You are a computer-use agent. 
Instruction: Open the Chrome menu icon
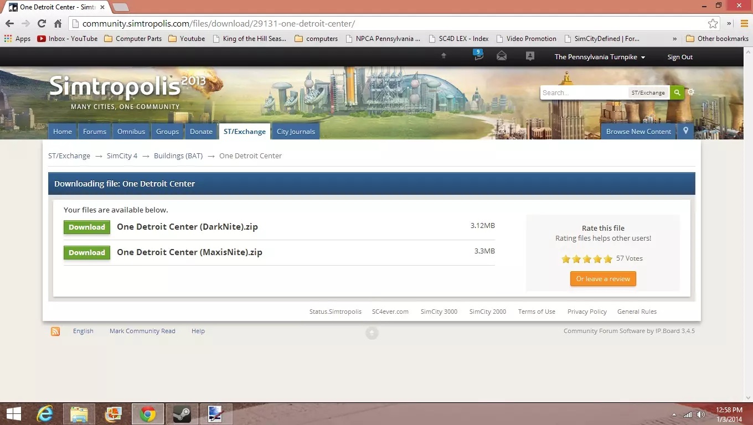click(744, 24)
